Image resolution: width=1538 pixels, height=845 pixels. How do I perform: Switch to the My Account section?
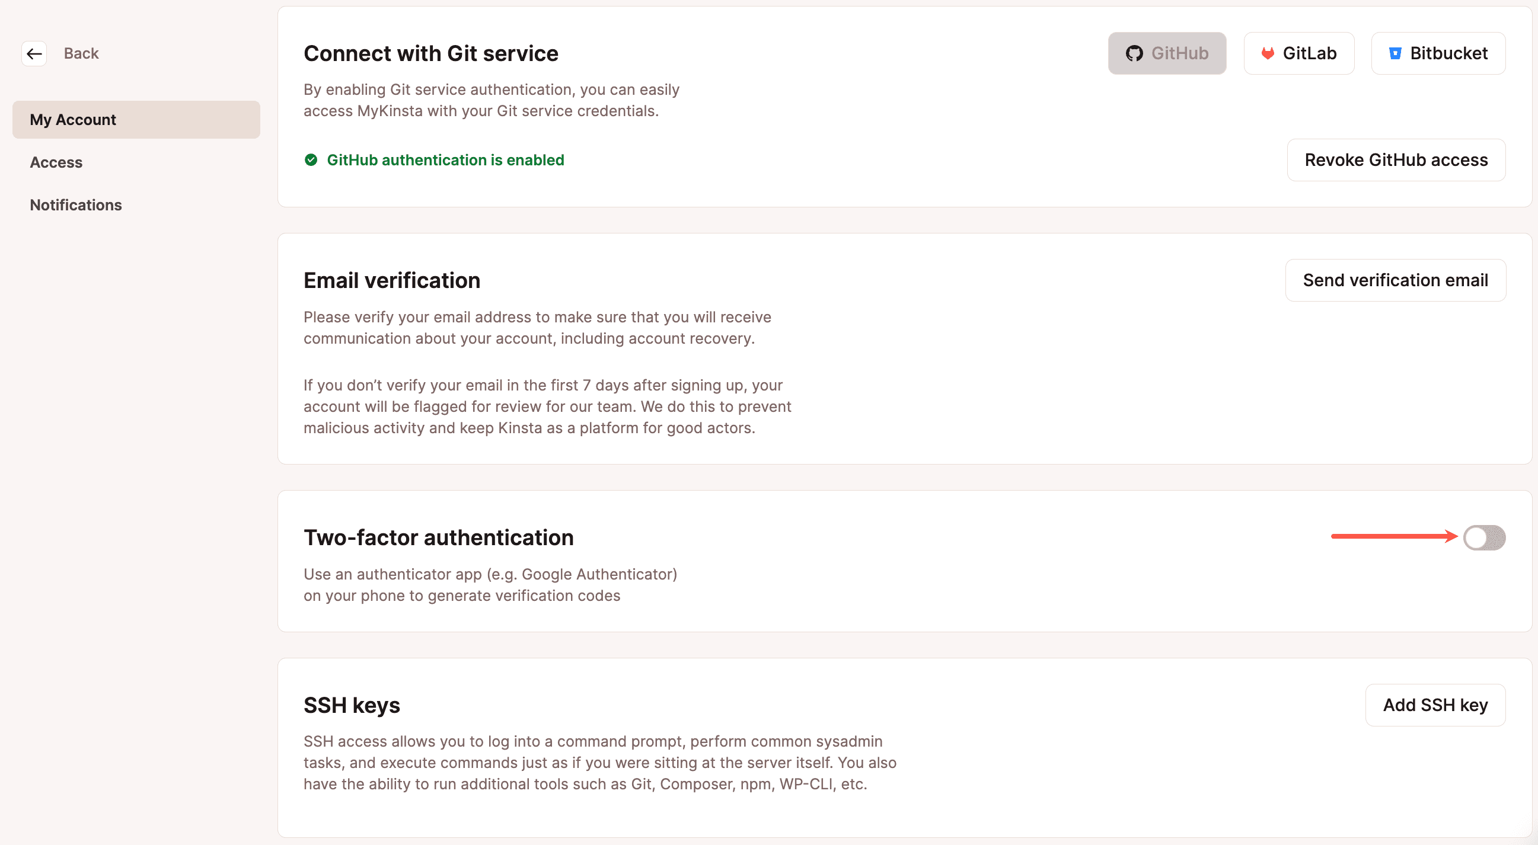pyautogui.click(x=135, y=119)
